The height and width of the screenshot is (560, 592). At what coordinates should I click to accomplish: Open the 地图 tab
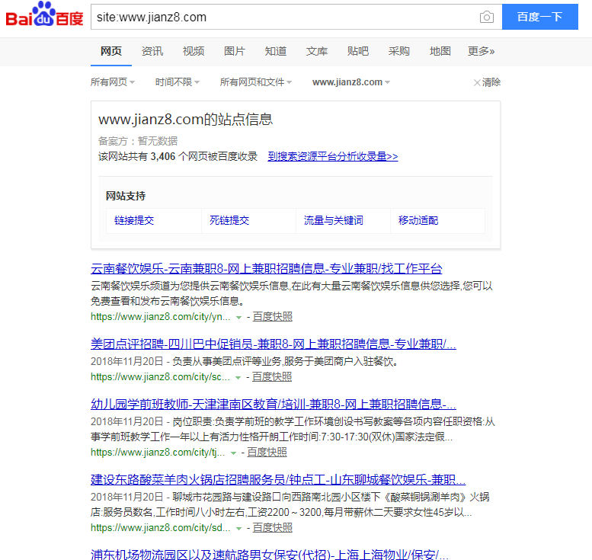440,51
